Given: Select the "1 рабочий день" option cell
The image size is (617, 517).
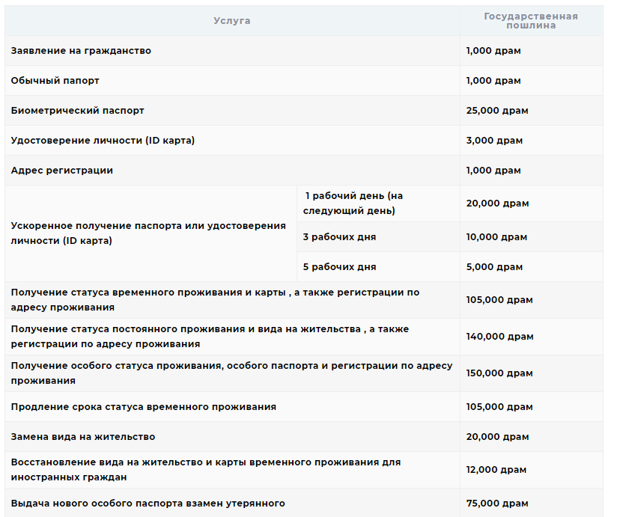Looking at the screenshot, I should click(x=353, y=204).
